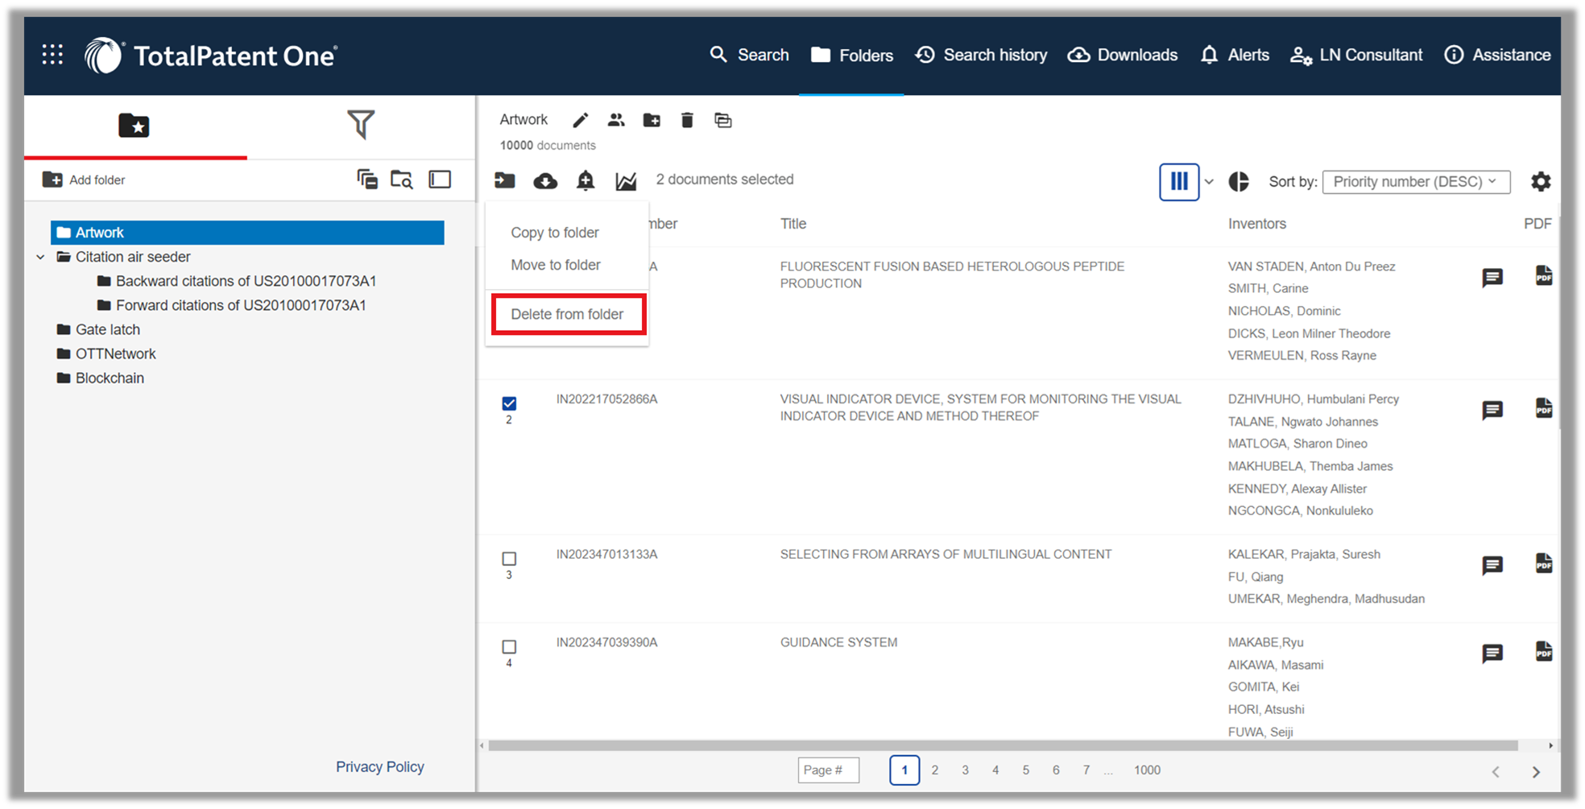
Task: Click the Add folder button
Action: coord(84,180)
